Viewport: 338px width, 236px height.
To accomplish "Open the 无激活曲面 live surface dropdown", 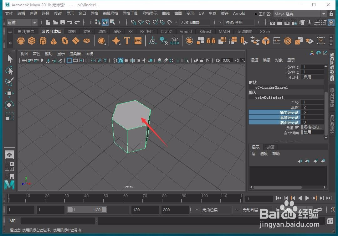I will pyautogui.click(x=195, y=22).
